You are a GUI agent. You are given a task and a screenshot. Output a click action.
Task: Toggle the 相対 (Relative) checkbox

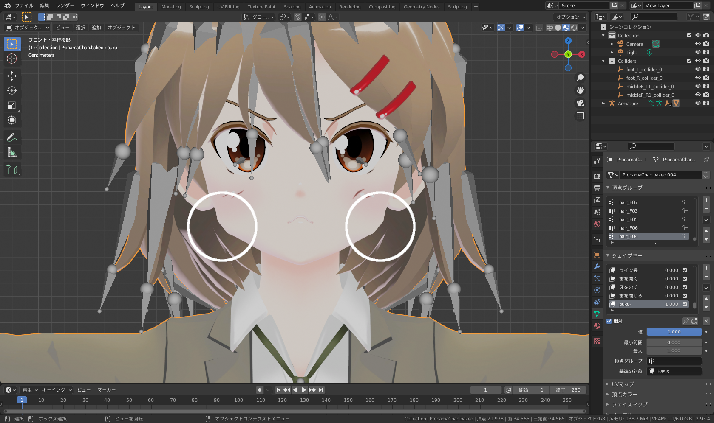pyautogui.click(x=609, y=321)
